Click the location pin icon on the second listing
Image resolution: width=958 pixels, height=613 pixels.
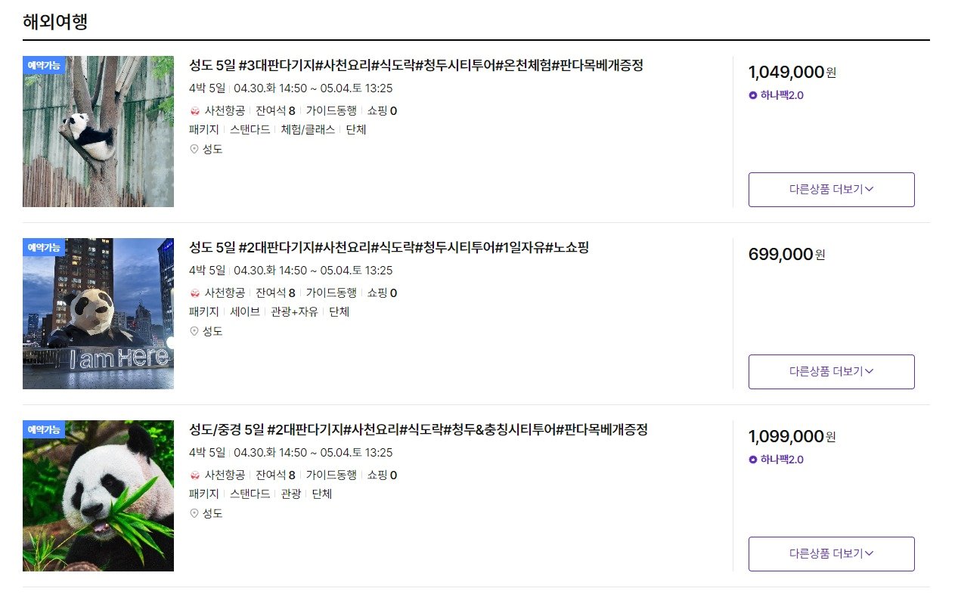point(195,331)
